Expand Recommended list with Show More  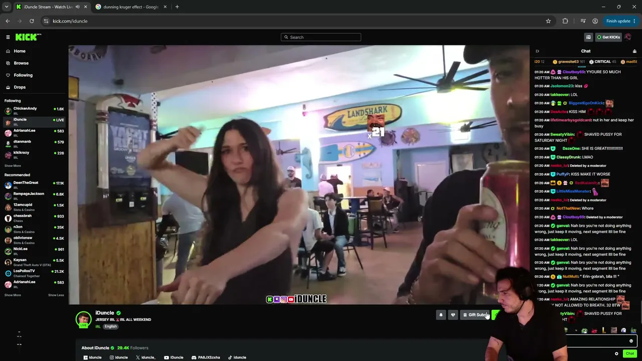click(x=13, y=295)
